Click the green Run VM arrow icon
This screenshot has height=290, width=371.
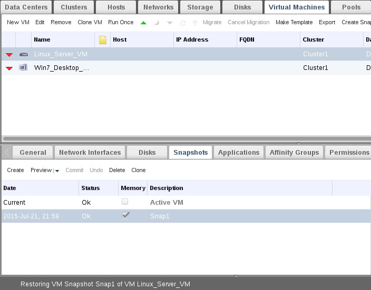tap(144, 23)
